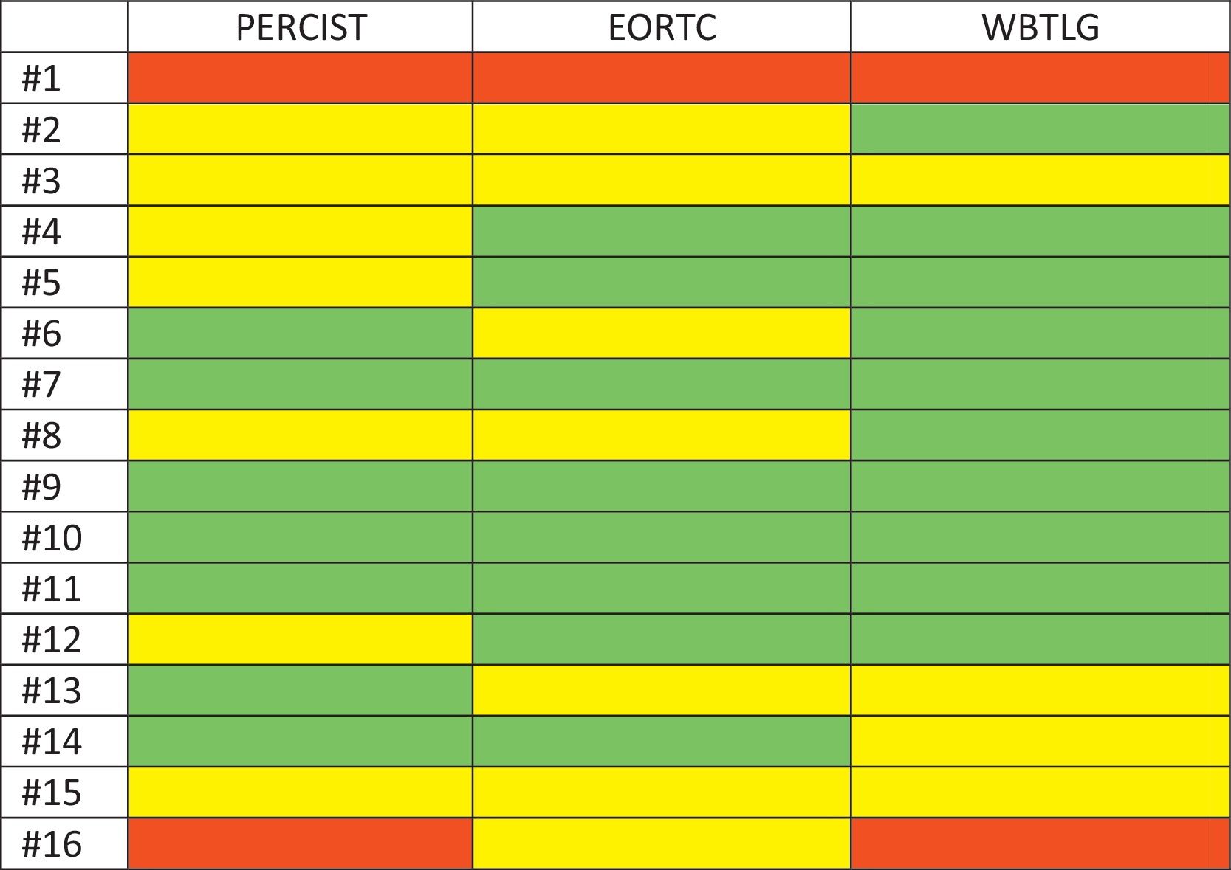Select the yellow EORTC cell in row #16
The image size is (1231, 870).
(x=662, y=844)
